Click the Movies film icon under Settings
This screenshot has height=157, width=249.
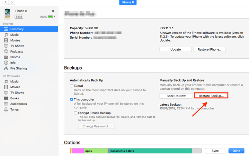pyautogui.click(x=6, y=40)
